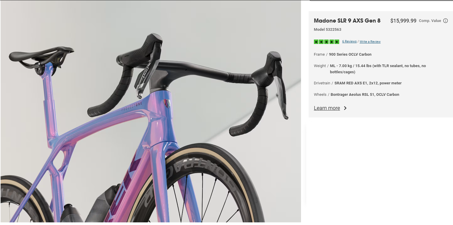The height and width of the screenshot is (225, 453).
Task: Click the green five-star rating icons
Action: tap(327, 42)
